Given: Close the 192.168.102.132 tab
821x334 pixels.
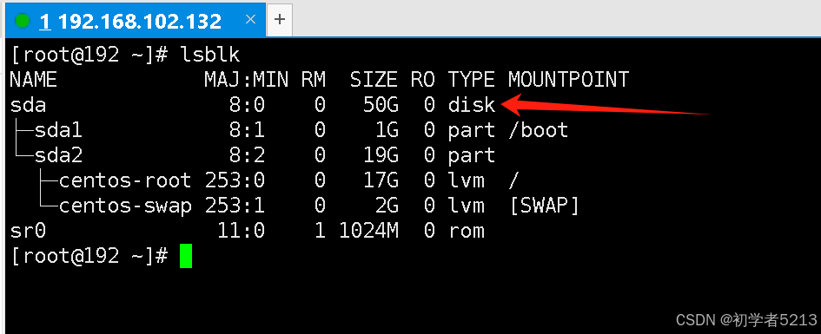Looking at the screenshot, I should point(250,20).
